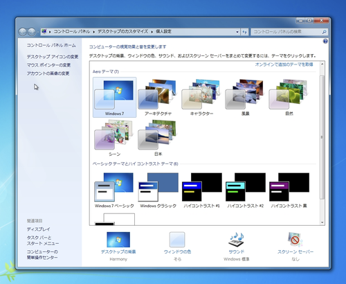The width and height of the screenshot is (346, 284).
Task: Switch to Windows クラシック theme
Action: (158, 190)
